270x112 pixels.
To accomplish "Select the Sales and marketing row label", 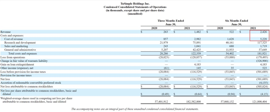I will click(16, 46).
